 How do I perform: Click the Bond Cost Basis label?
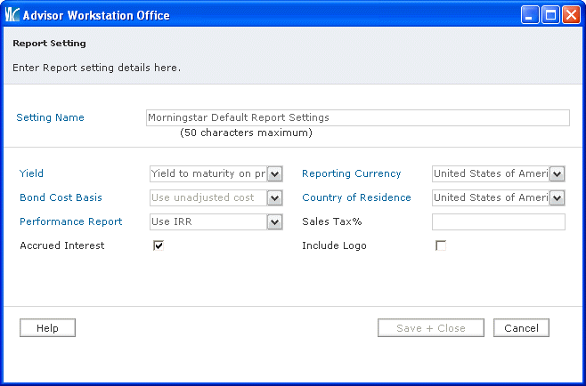pyautogui.click(x=61, y=198)
